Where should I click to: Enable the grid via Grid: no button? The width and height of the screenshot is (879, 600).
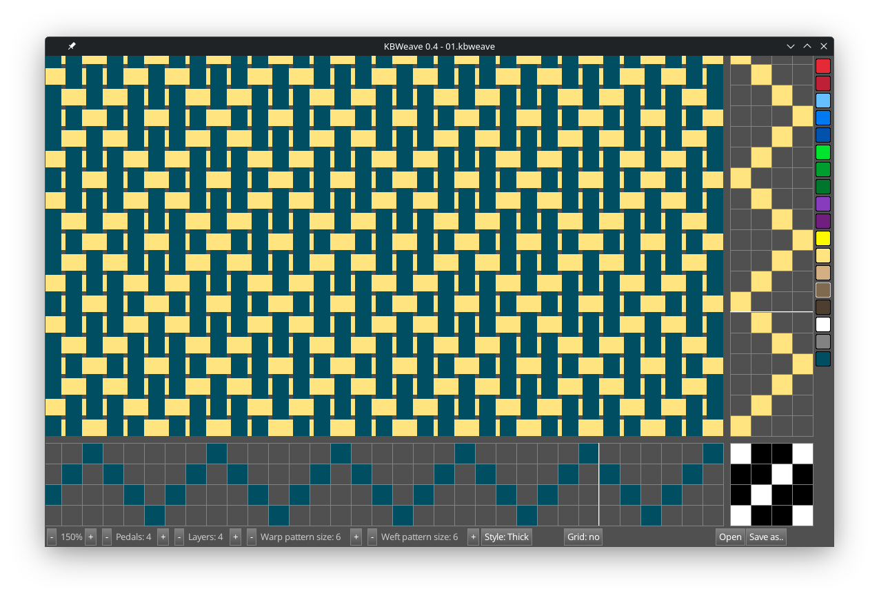(583, 537)
